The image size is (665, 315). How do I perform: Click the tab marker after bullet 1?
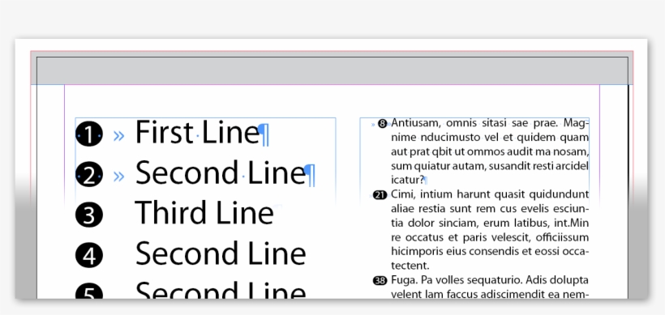pos(118,135)
